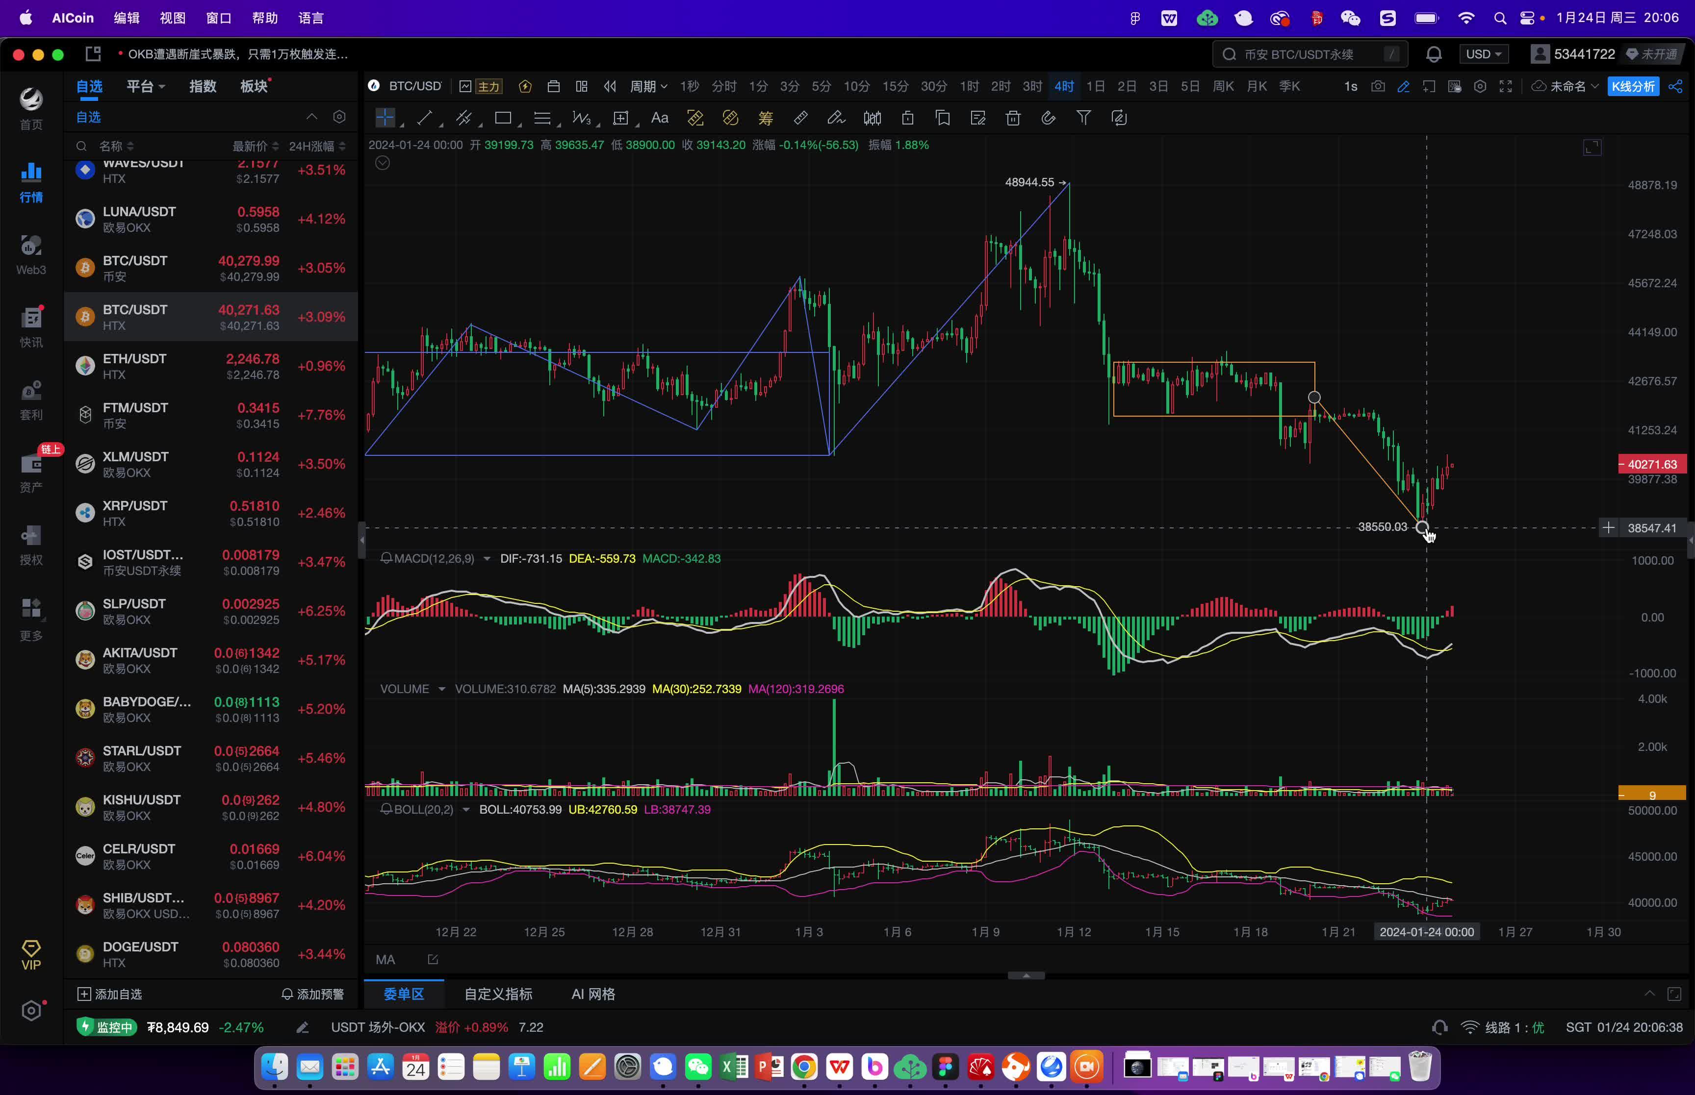Image resolution: width=1695 pixels, height=1095 pixels.
Task: Click the blue pencil drawing mode icon
Action: pos(1403,86)
